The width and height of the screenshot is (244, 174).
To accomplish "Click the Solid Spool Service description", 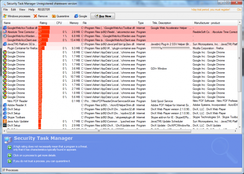I will click(x=162, y=101).
